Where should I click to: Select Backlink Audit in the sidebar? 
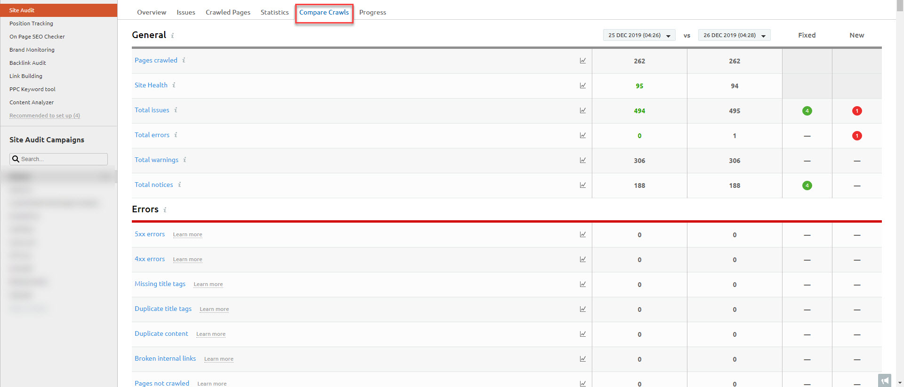coord(28,63)
